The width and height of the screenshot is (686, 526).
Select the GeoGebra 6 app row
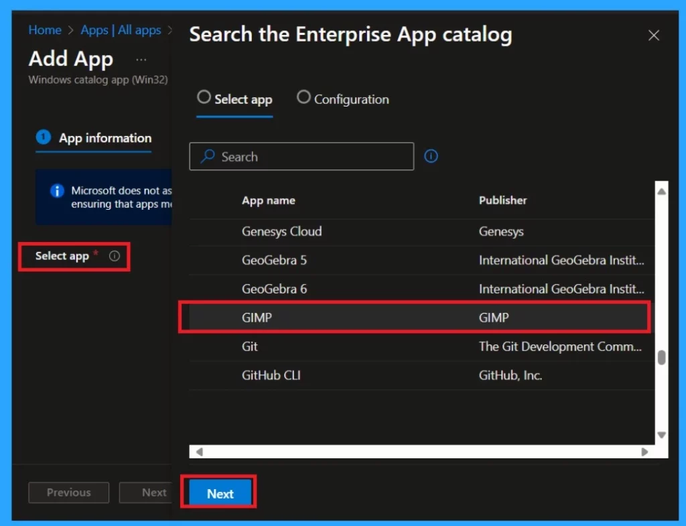point(422,289)
